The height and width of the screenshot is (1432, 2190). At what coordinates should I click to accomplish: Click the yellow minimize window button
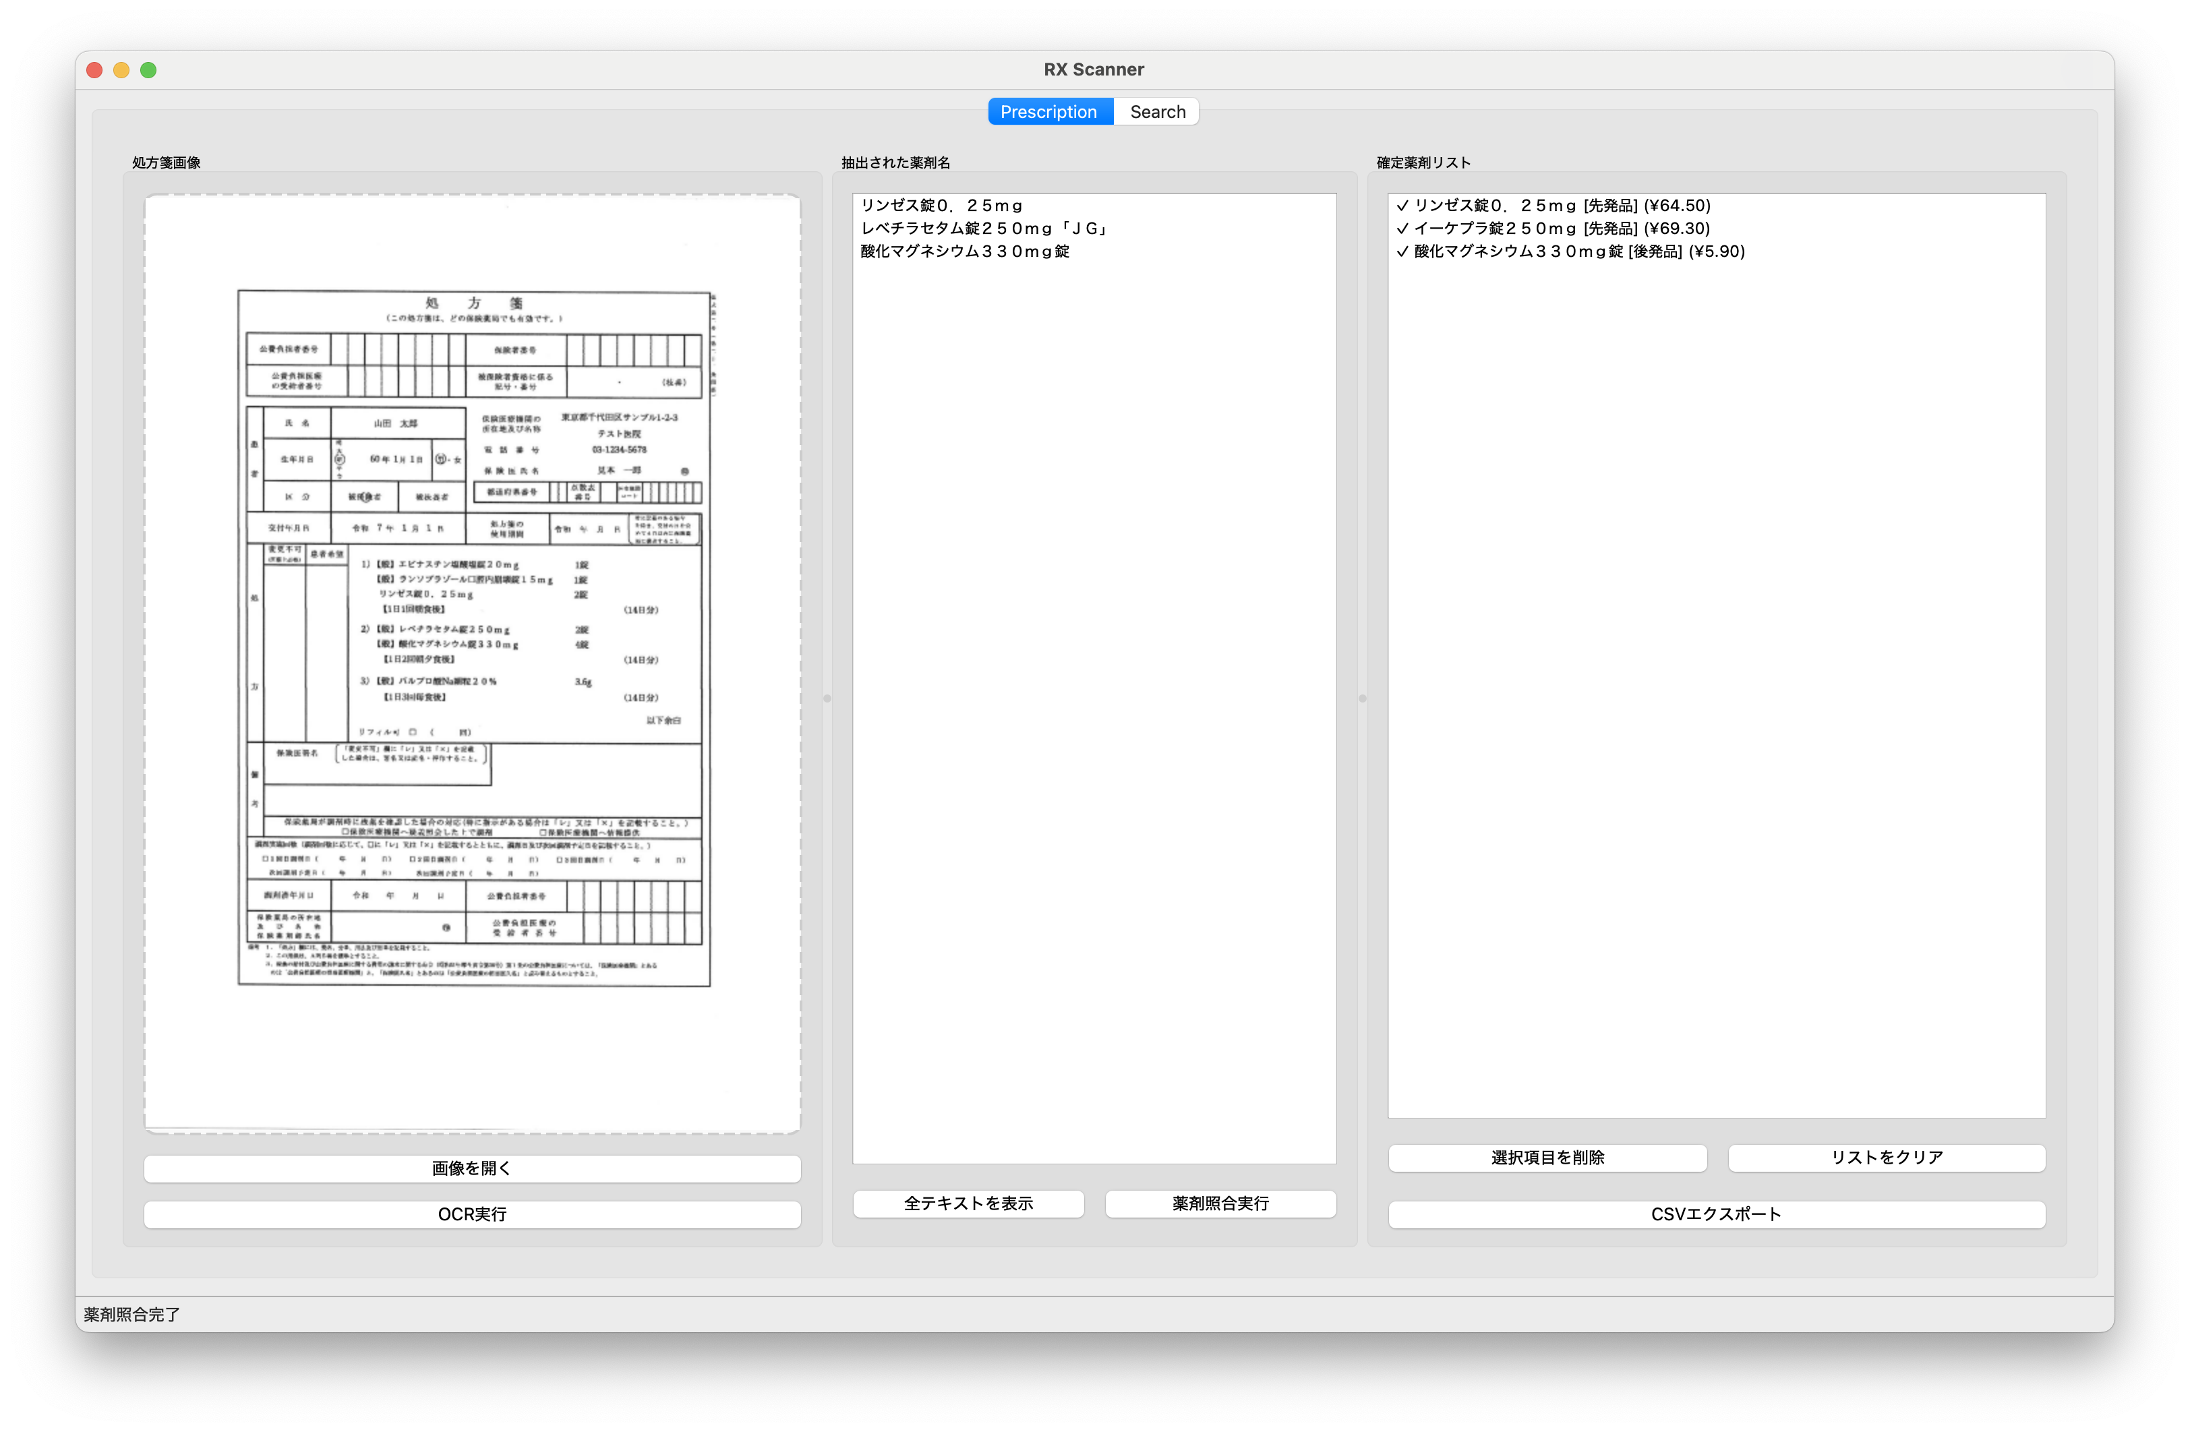pos(121,70)
